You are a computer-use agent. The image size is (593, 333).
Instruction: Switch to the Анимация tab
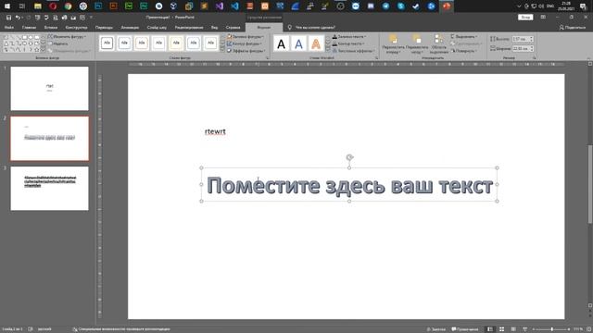130,28
